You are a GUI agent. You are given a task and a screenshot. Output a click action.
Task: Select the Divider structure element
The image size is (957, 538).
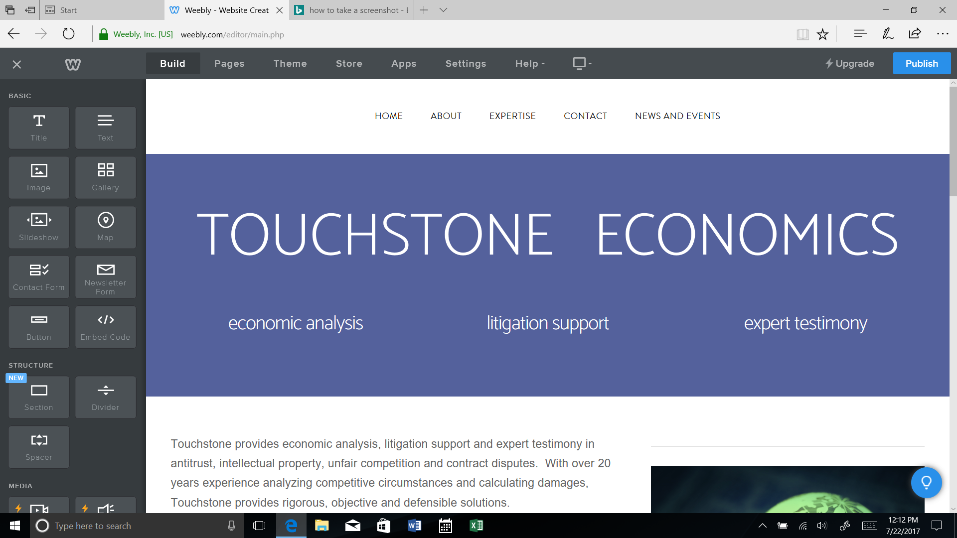click(105, 397)
